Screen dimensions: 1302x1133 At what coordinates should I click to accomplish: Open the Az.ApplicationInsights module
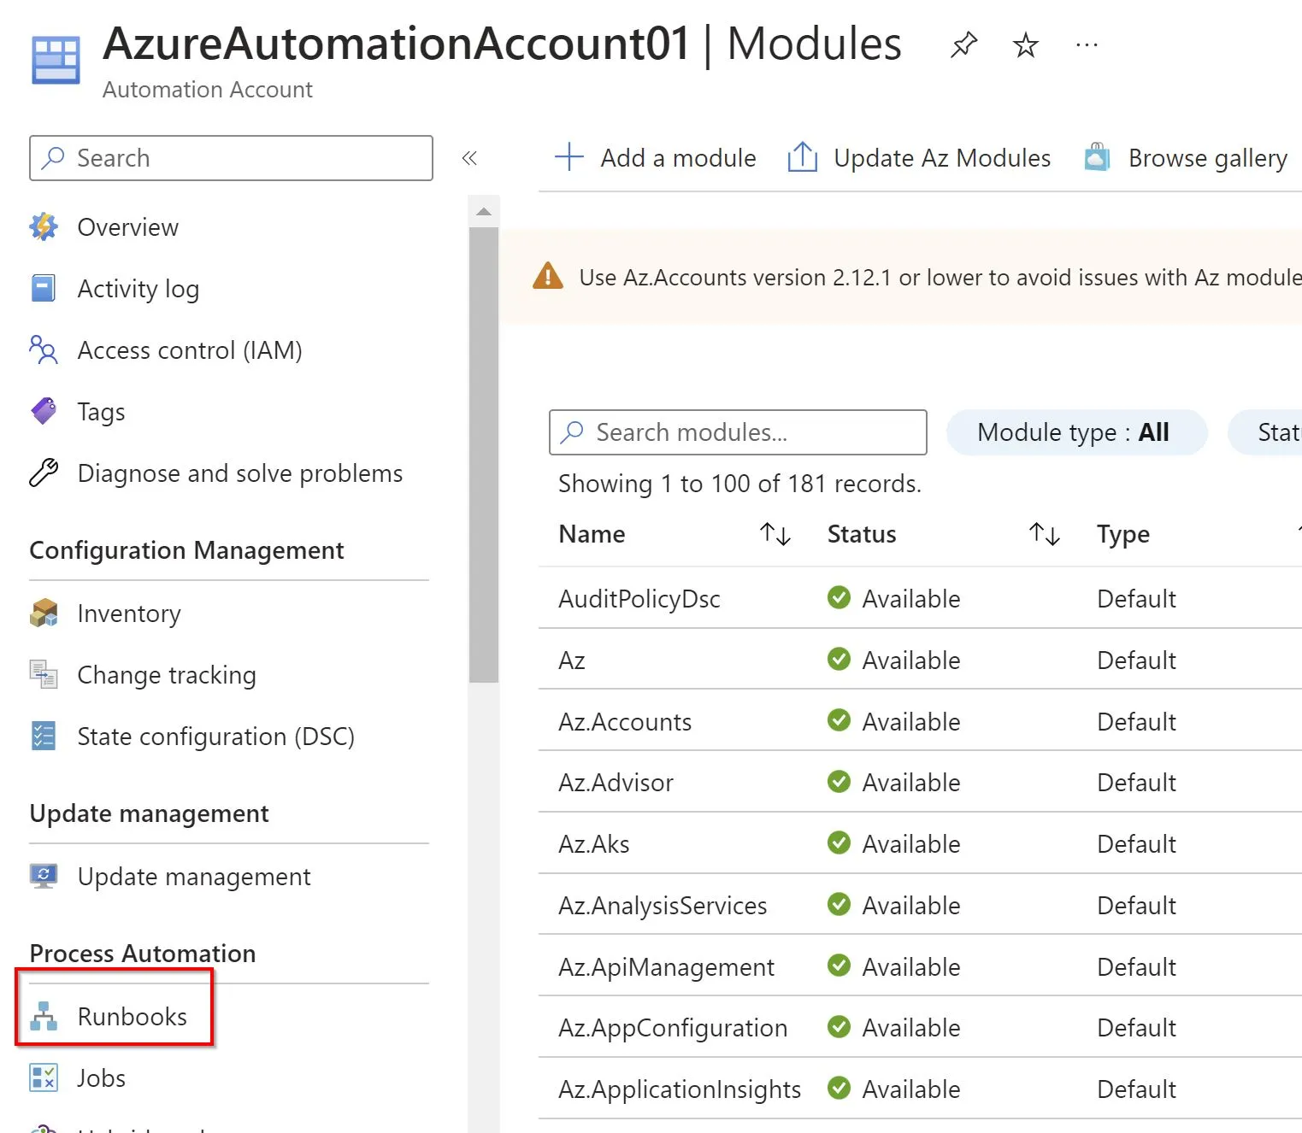click(x=680, y=1089)
